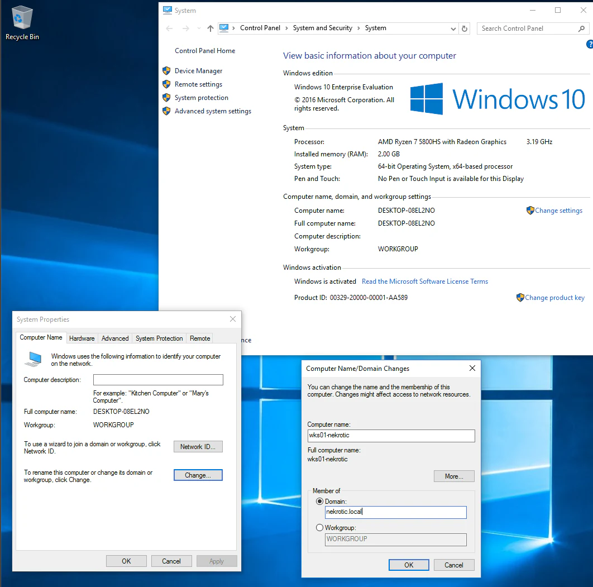Expand the chevron after Control Panel breadcrumb
593x587 pixels.
click(286, 28)
